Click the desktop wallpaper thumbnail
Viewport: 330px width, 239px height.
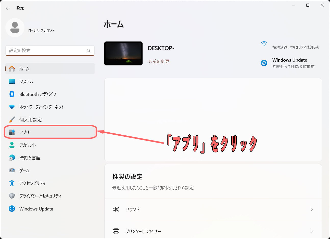pyautogui.click(x=123, y=53)
